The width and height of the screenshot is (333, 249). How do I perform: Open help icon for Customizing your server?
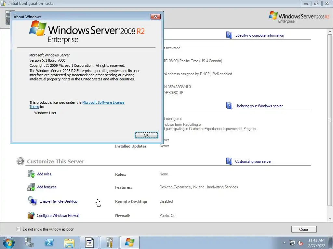tap(229, 161)
